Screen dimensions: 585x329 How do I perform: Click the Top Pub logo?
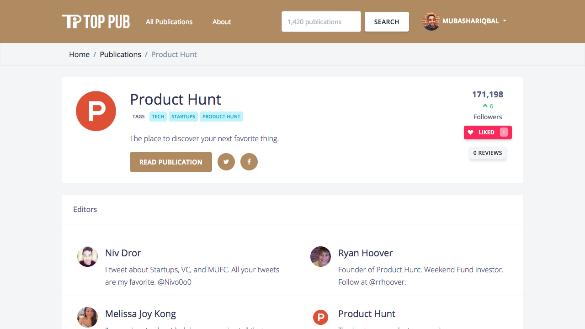[x=96, y=21]
